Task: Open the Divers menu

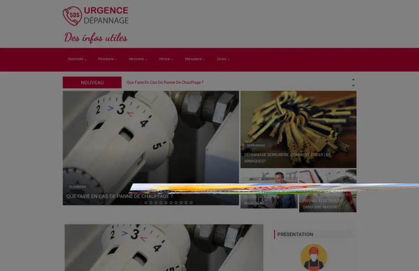Action: [223, 59]
